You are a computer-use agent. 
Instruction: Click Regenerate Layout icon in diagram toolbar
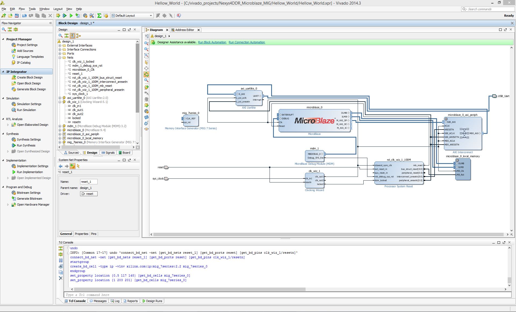[146, 117]
